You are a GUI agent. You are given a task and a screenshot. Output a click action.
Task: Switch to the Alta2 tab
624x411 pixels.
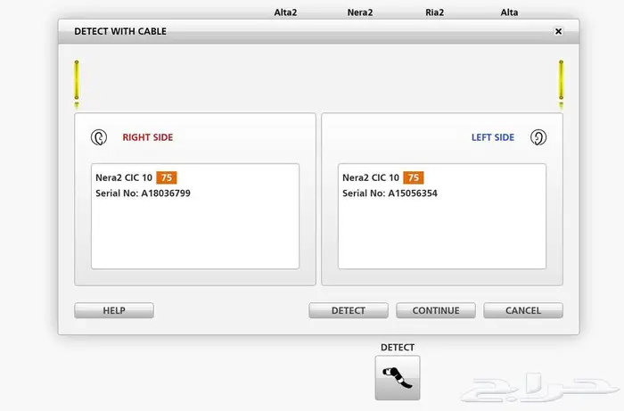coord(284,12)
